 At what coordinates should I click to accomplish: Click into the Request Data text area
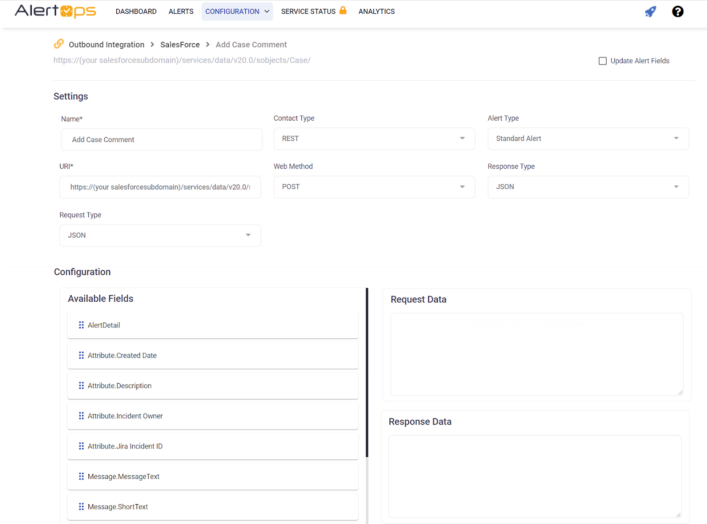click(536, 354)
